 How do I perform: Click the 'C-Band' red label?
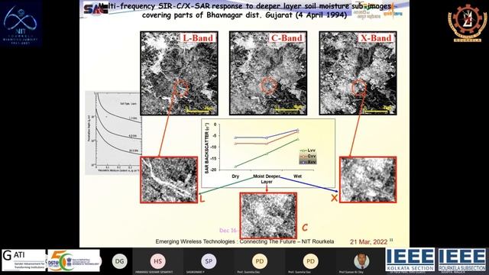click(x=287, y=38)
